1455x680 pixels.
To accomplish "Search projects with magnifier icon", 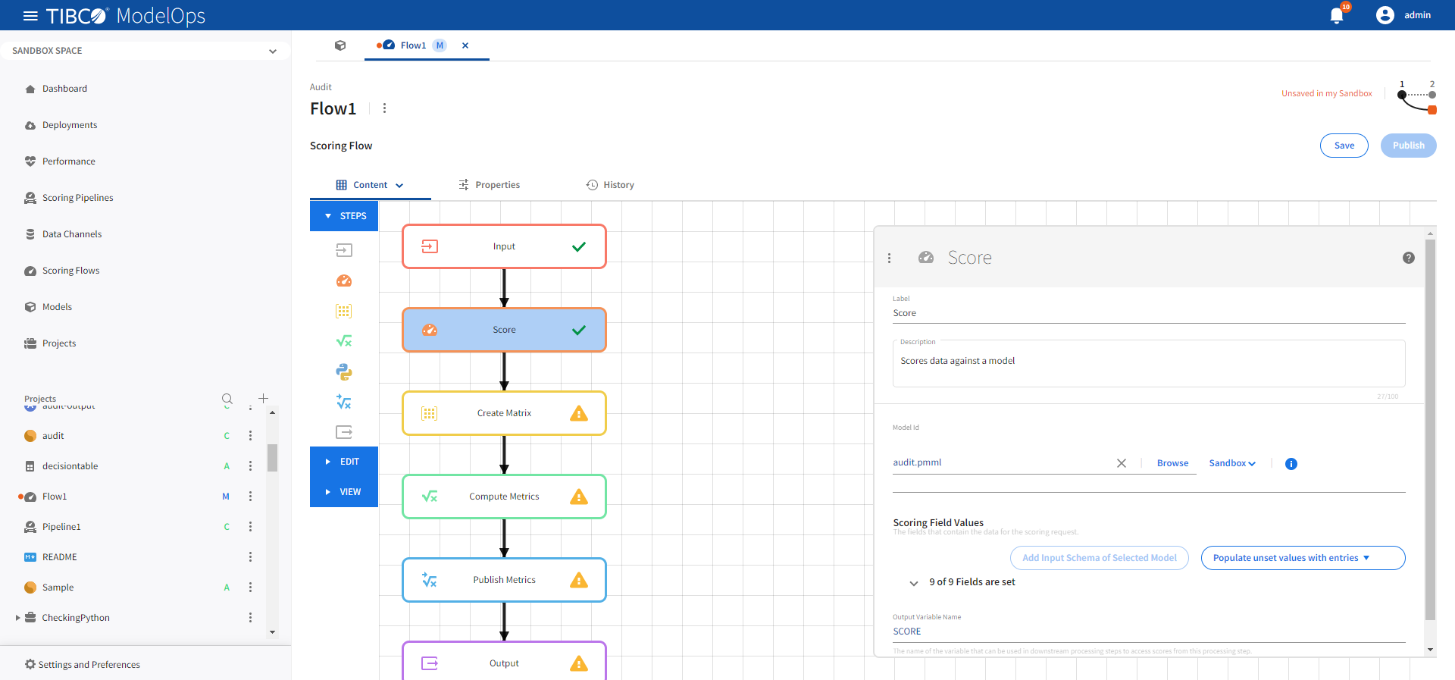I will (227, 399).
